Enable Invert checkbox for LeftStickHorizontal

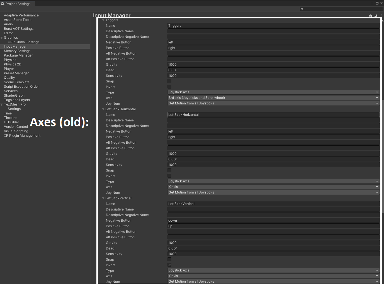(169, 176)
